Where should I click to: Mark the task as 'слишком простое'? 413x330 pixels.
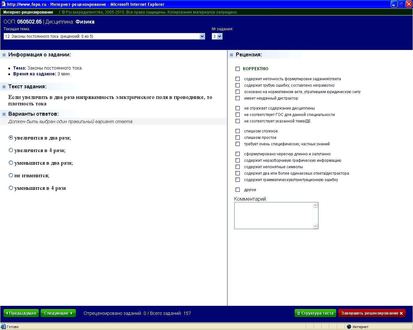tap(238, 137)
